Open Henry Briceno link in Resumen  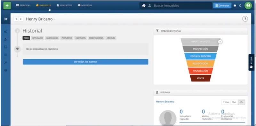(165, 101)
